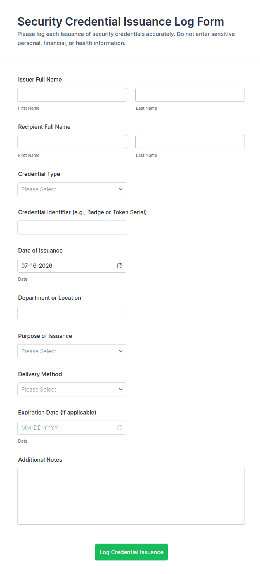Click the Security Credential Issuance Log Form heading

tap(121, 22)
